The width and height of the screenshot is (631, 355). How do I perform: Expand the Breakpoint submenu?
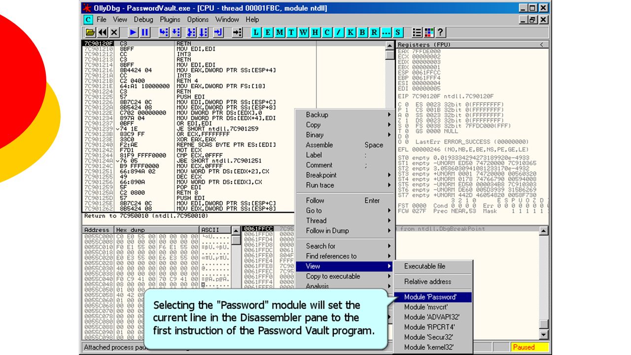click(345, 175)
